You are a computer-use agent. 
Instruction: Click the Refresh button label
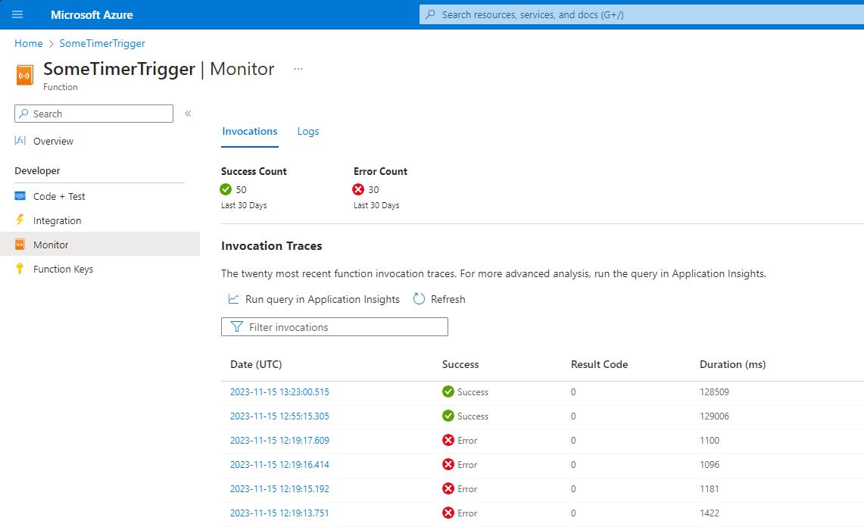pyautogui.click(x=448, y=299)
